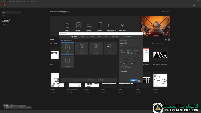Image resolution: width=201 pixels, height=113 pixels.
Task: Switch to the Saved tab
Action: coord(83,37)
